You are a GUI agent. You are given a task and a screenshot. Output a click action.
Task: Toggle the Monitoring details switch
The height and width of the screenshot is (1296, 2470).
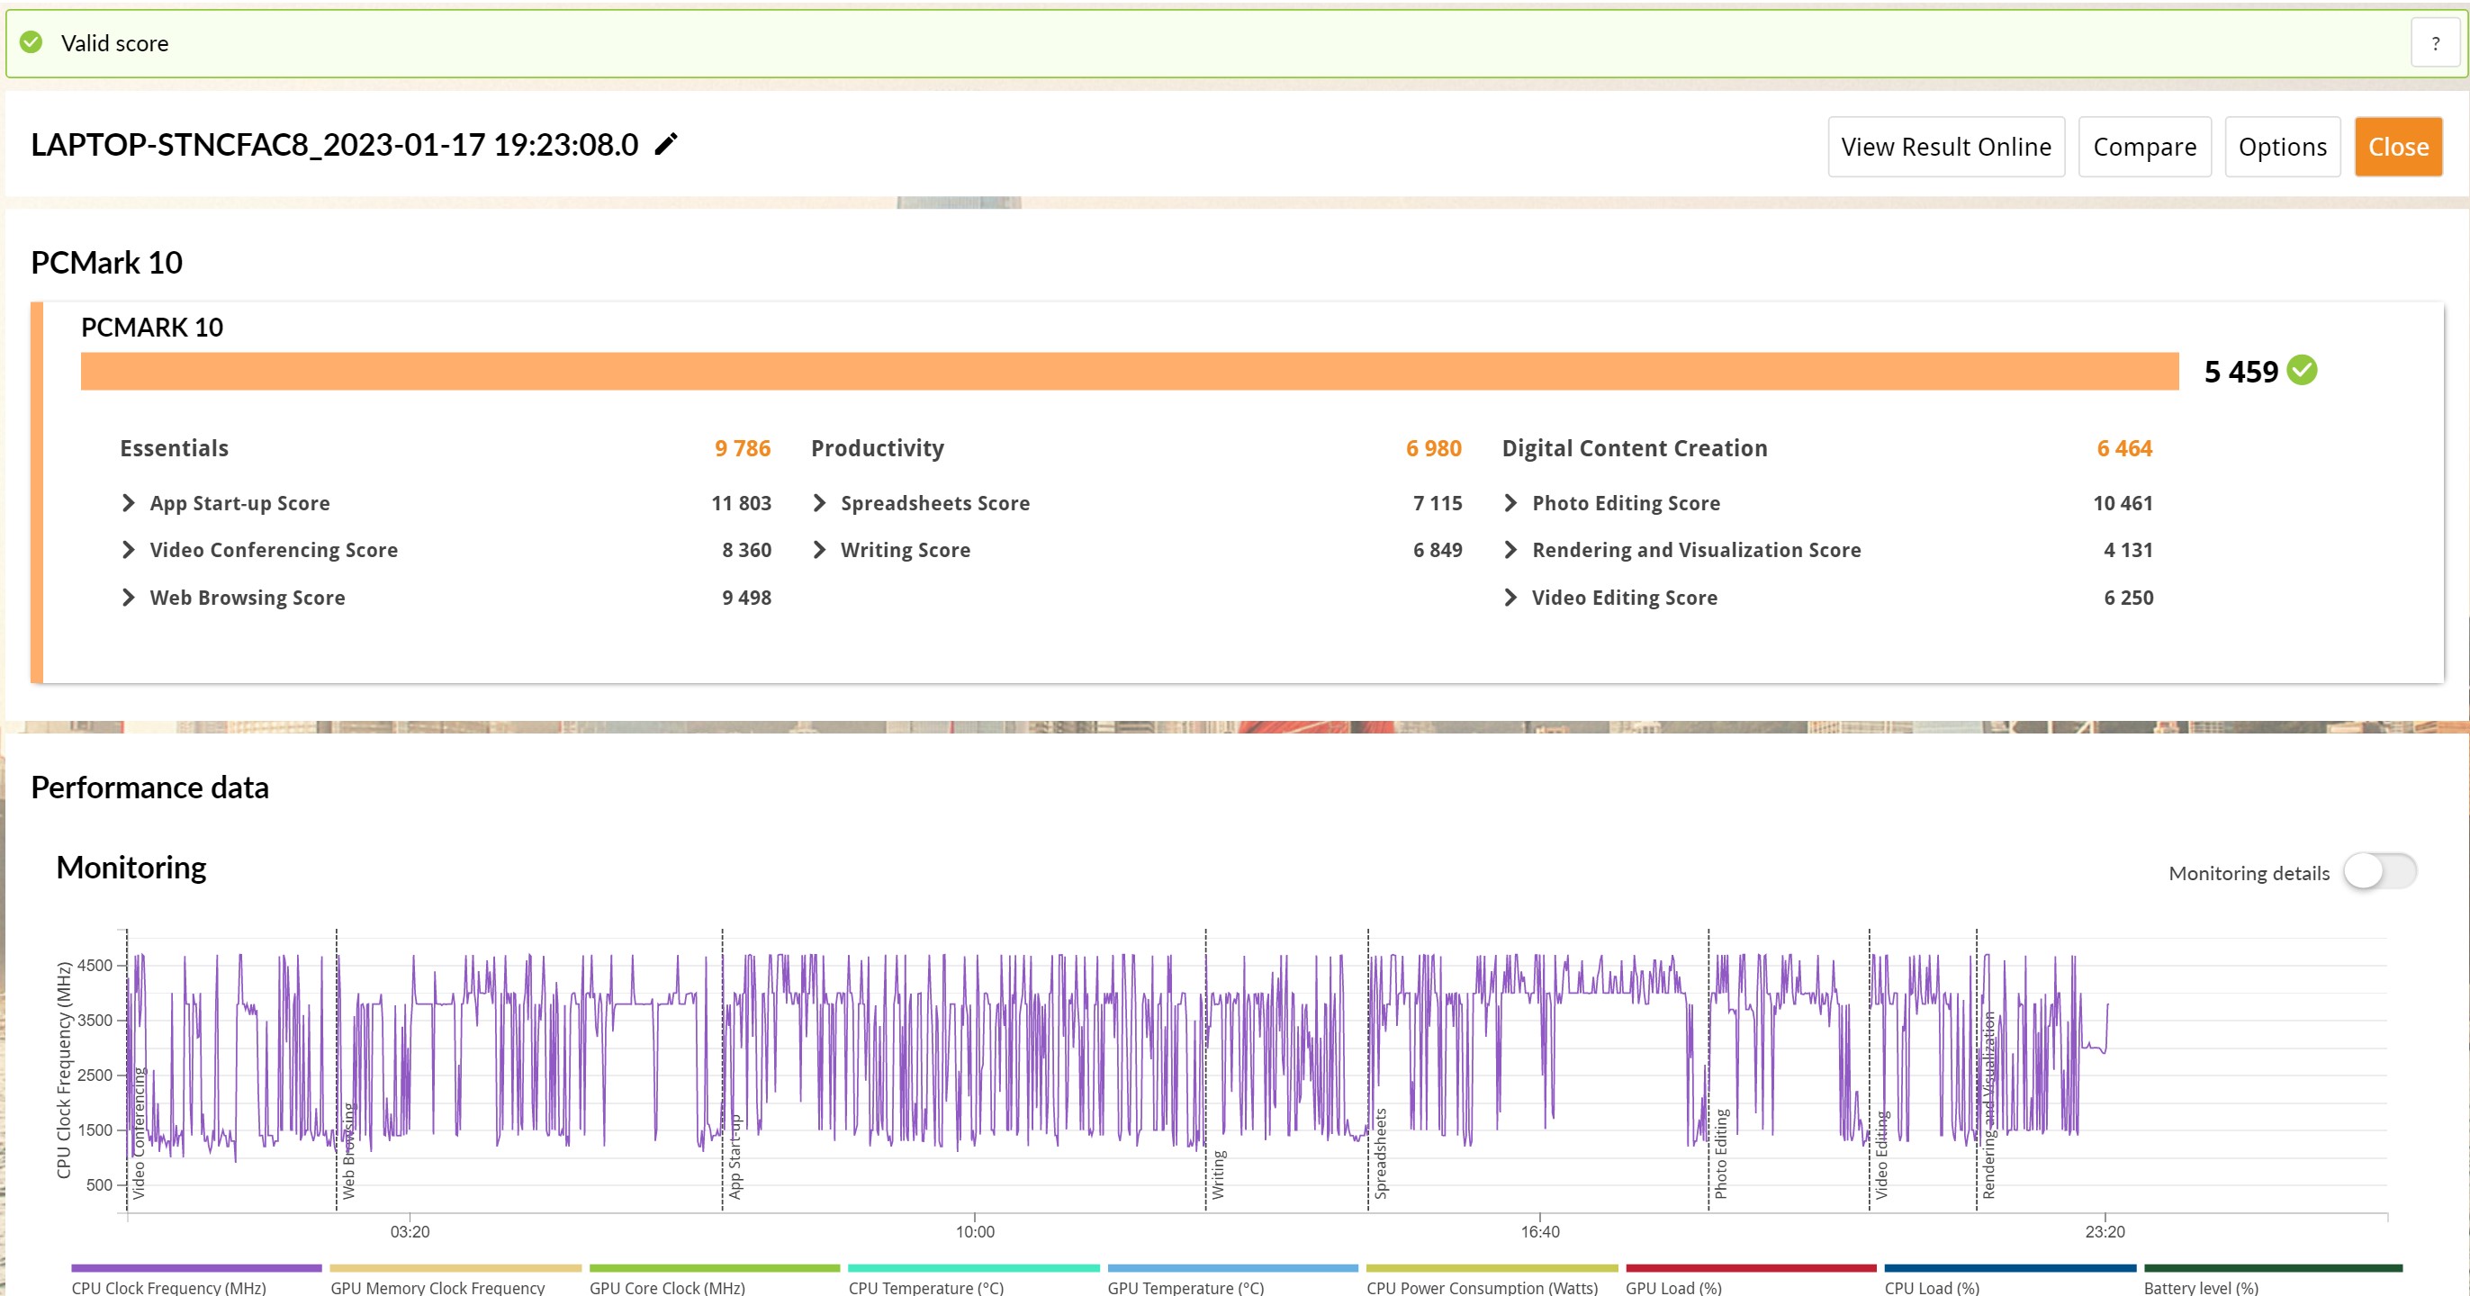(x=2379, y=871)
